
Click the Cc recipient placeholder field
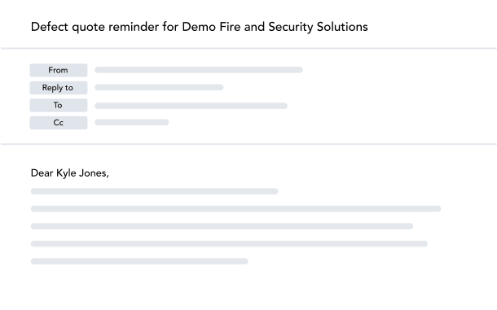[131, 122]
